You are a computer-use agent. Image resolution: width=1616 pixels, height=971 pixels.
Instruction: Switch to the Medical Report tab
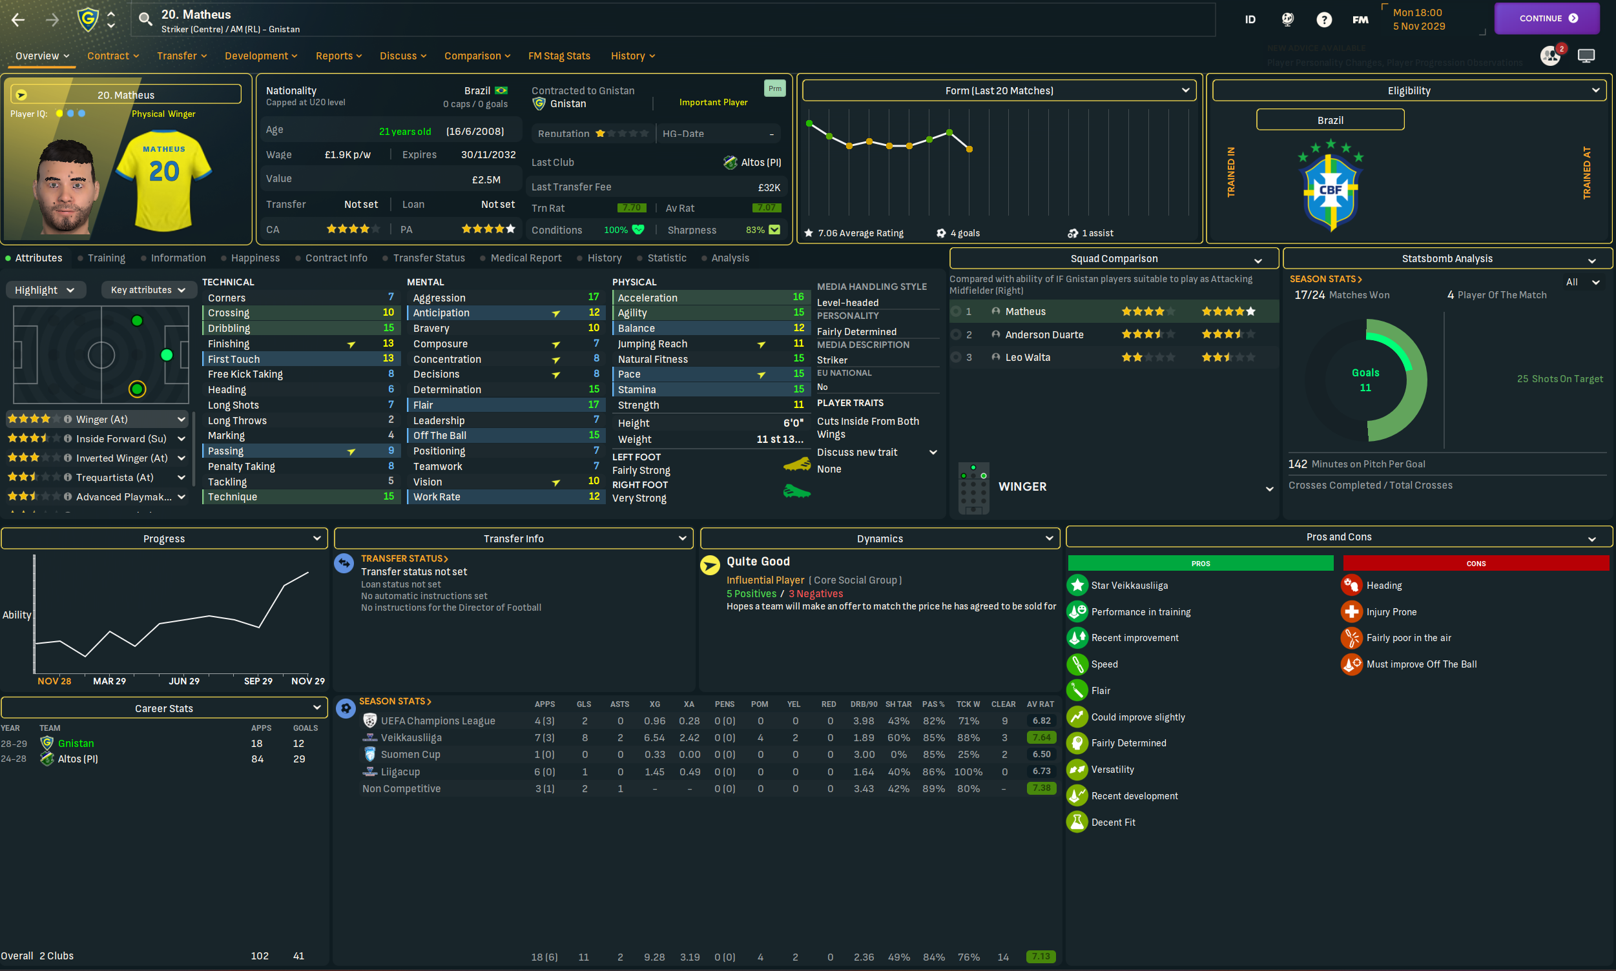(526, 258)
